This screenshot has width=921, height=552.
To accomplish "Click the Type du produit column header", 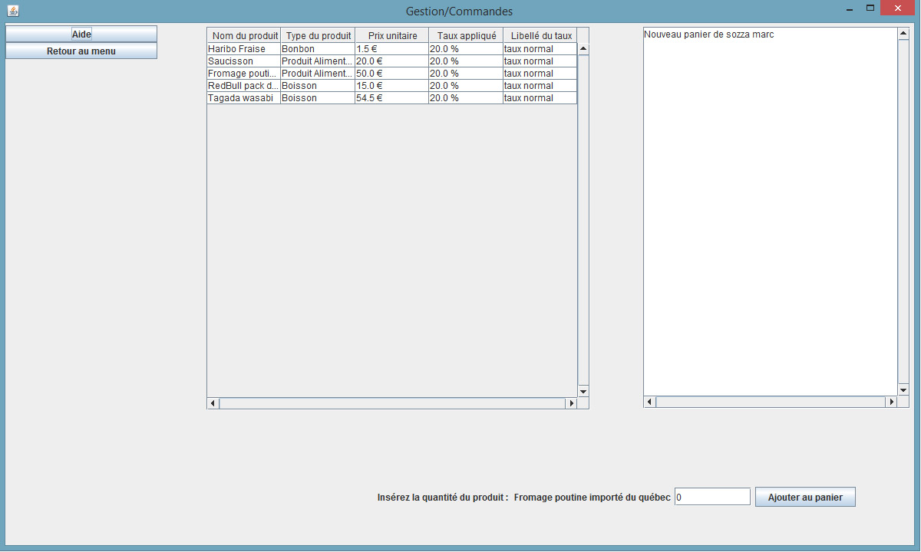I will pyautogui.click(x=318, y=36).
